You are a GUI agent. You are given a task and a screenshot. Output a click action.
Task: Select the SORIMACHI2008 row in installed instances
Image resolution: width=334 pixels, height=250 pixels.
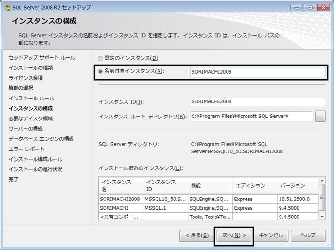pos(209,199)
